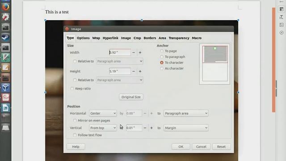The height and width of the screenshot is (161, 286).
Task: Switch to the Macro tab
Action: [197, 38]
